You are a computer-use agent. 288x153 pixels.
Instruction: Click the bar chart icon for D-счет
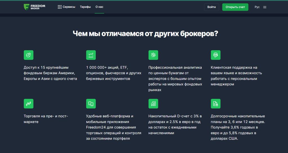click(153, 104)
